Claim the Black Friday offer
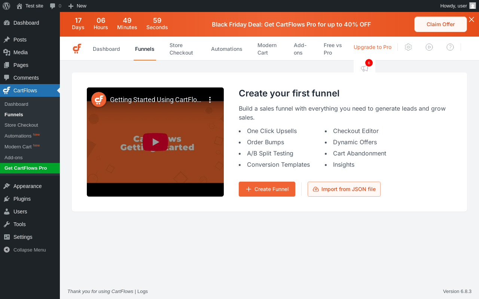Screen dimensions: 479x299 [440, 24]
